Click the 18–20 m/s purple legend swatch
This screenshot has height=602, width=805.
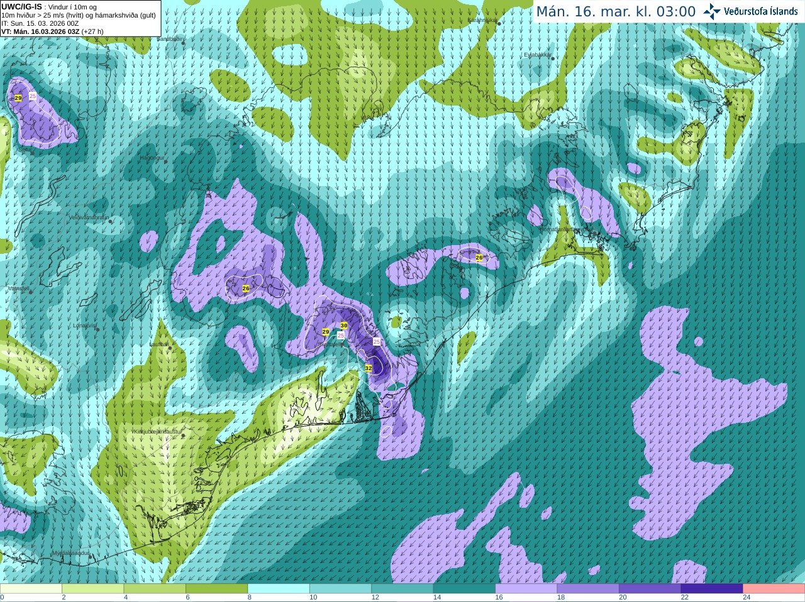(588, 588)
